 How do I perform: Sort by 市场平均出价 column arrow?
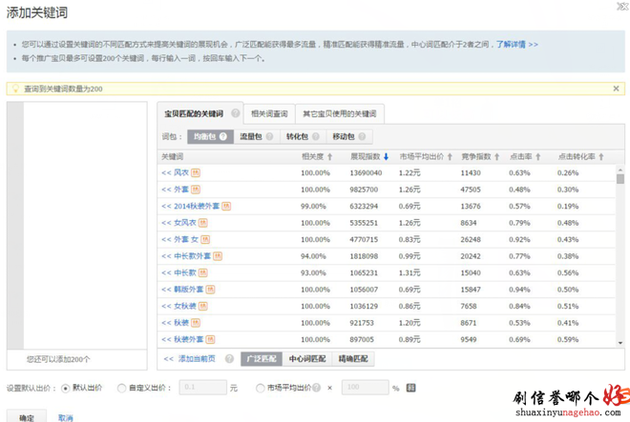point(450,157)
